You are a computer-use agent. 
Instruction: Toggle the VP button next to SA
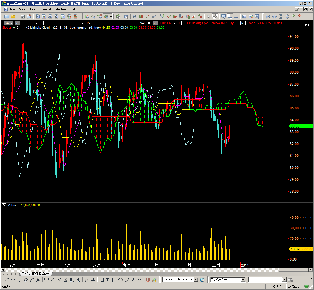[17, 23]
